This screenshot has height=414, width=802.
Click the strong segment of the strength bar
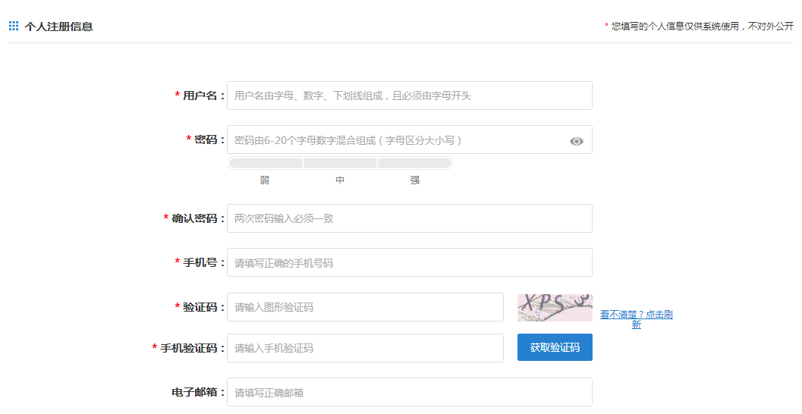[x=414, y=163]
